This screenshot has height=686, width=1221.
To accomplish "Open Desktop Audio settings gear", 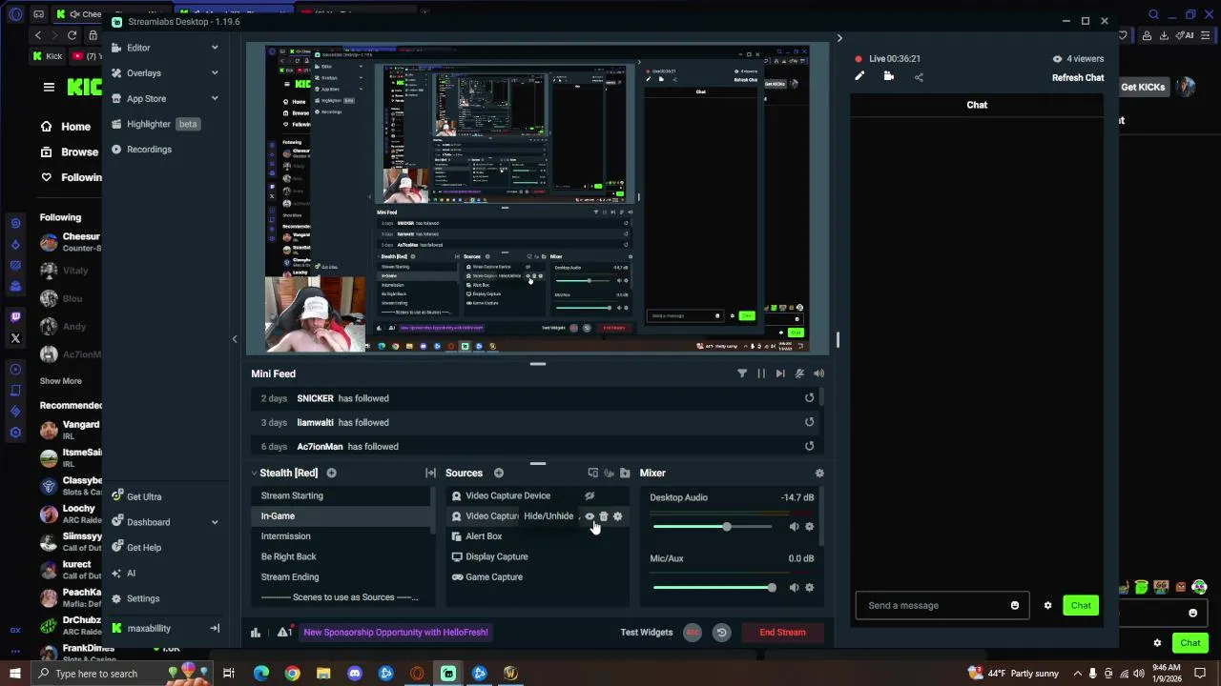I will (x=809, y=527).
